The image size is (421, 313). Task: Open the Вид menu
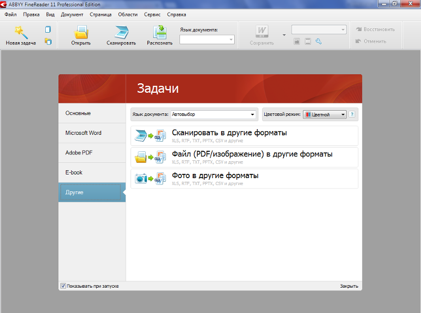coord(50,15)
